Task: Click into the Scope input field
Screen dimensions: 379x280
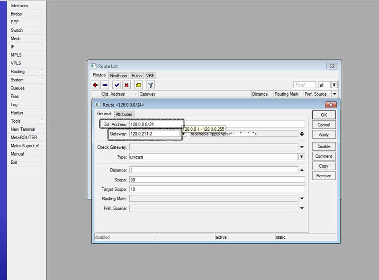Action: coord(217,180)
